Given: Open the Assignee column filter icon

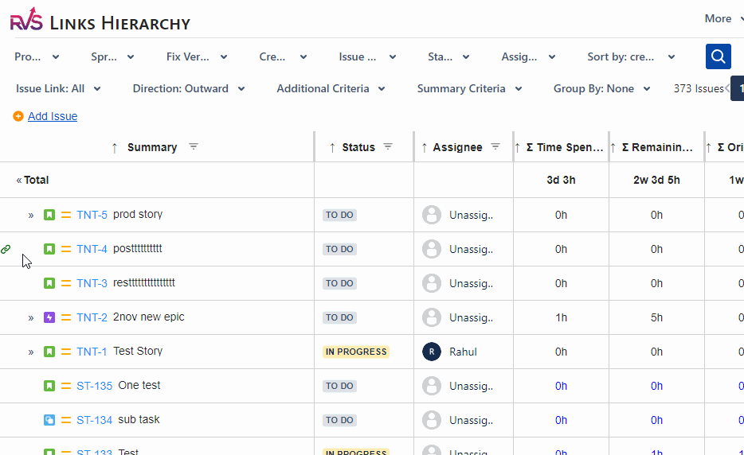Looking at the screenshot, I should (x=495, y=147).
